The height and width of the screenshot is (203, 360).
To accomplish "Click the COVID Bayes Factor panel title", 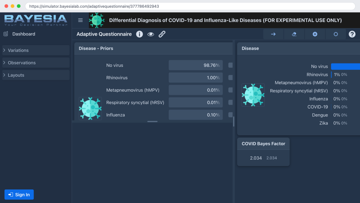I will click(x=263, y=144).
